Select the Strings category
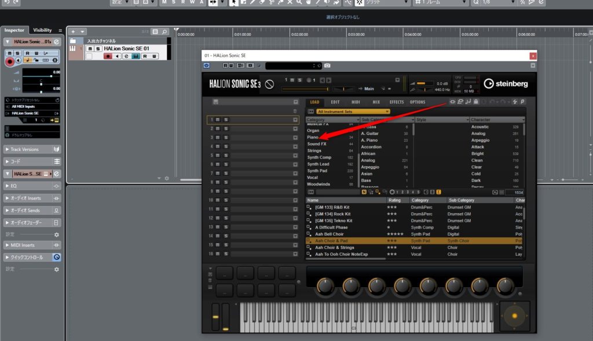This screenshot has height=341, width=593. point(314,151)
